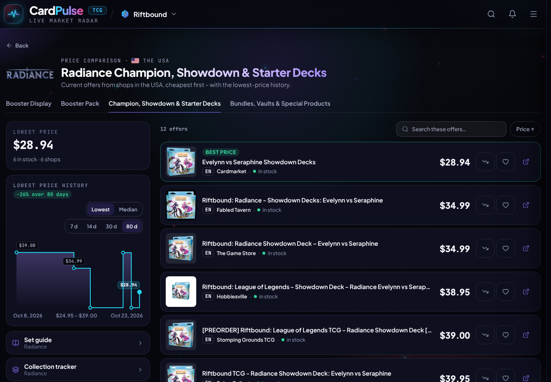Open the search magnifier in header

491,14
